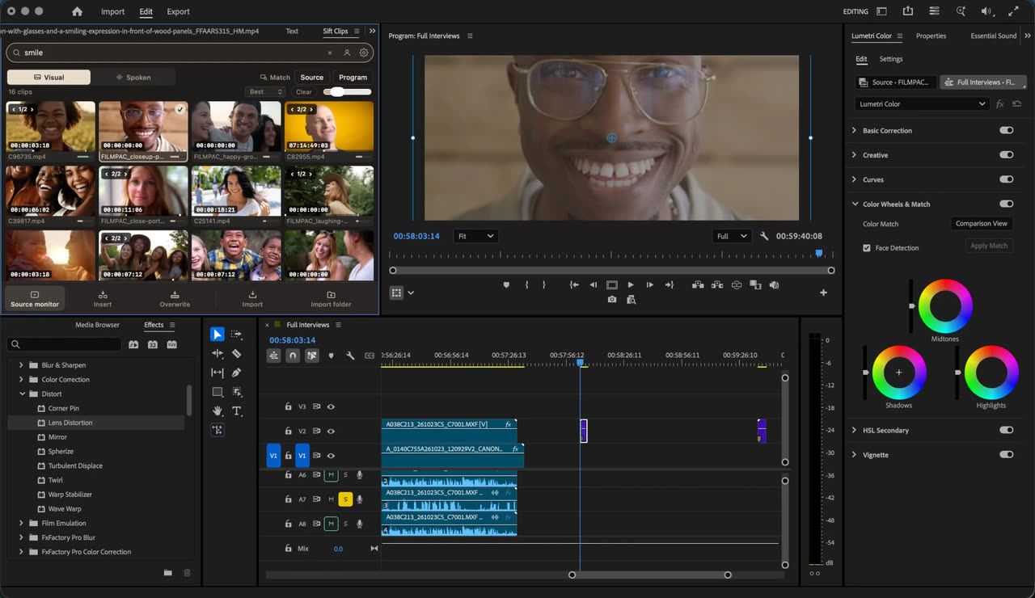Click the Sift Clips settings gear
Image resolution: width=1035 pixels, height=598 pixels.
pyautogui.click(x=364, y=53)
